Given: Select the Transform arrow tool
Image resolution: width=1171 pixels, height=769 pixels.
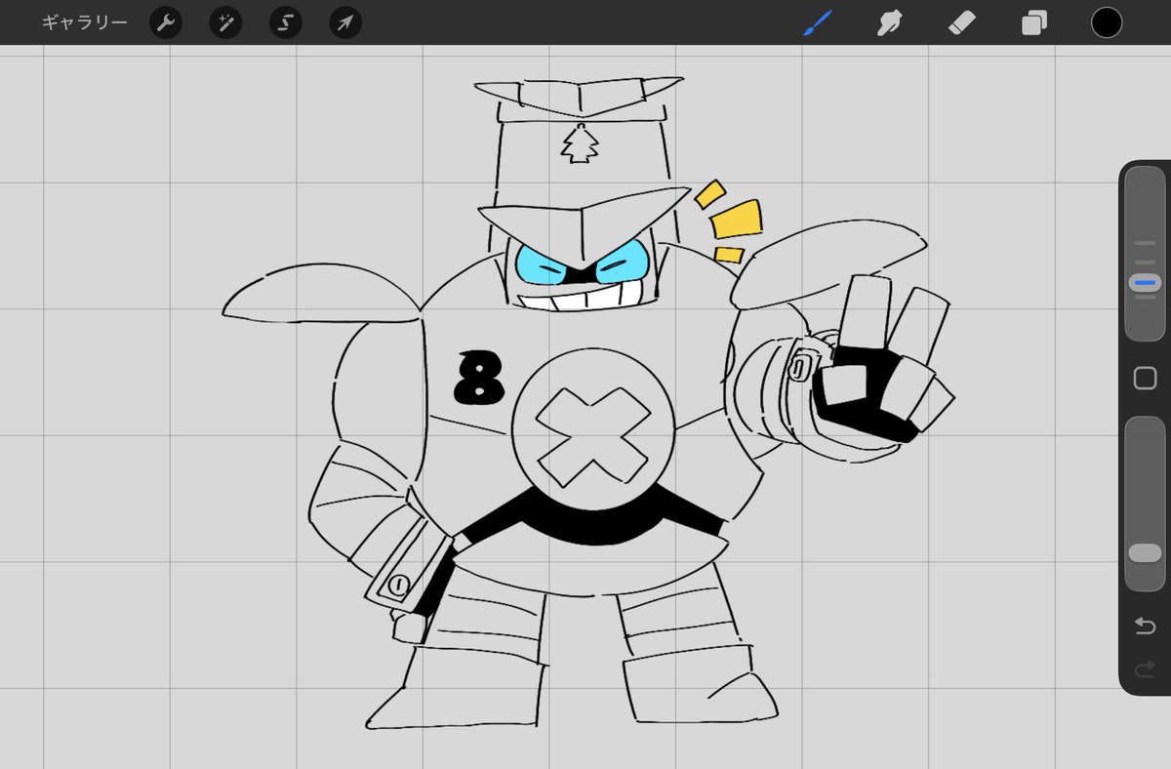Looking at the screenshot, I should click(x=345, y=23).
